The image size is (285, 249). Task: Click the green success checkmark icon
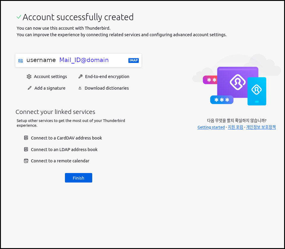(x=19, y=17)
